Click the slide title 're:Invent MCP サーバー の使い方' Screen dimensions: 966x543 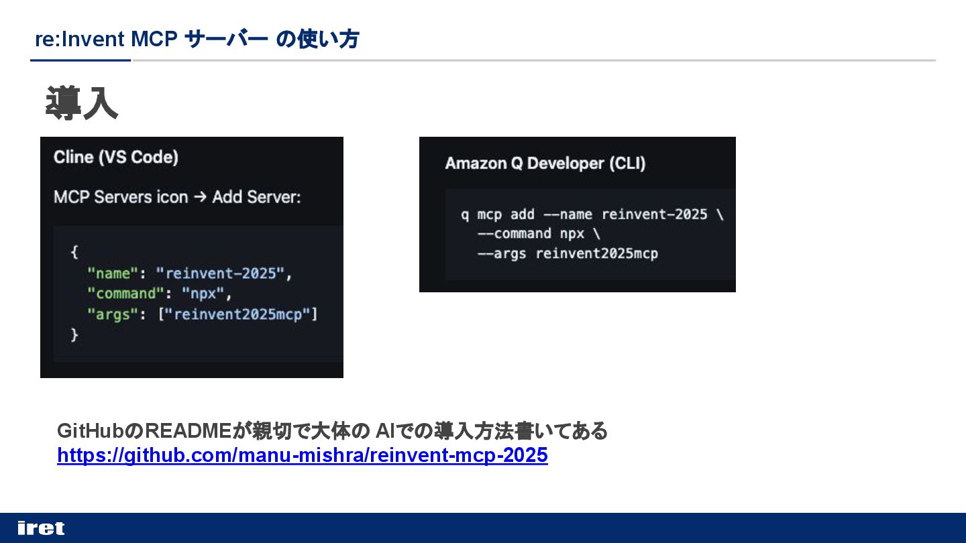tap(197, 40)
